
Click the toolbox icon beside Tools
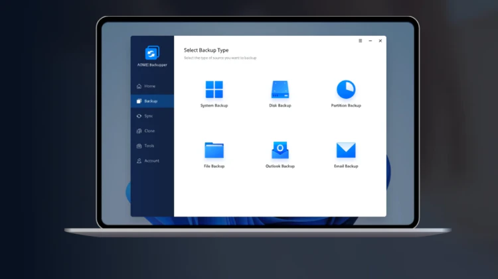[x=139, y=146]
